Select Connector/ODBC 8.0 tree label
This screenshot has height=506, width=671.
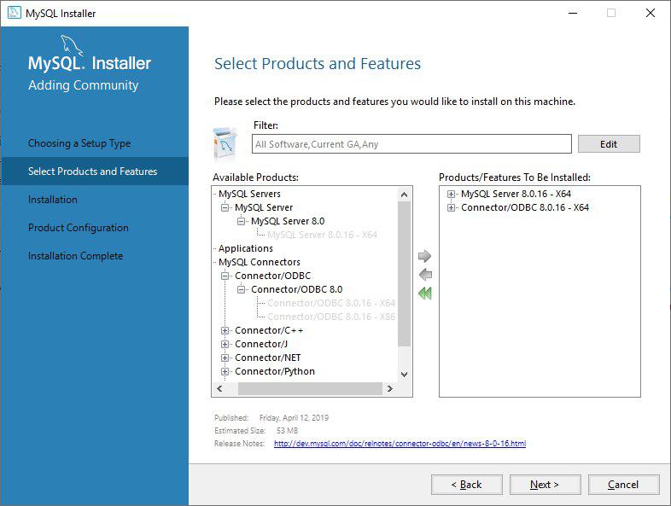tap(296, 289)
